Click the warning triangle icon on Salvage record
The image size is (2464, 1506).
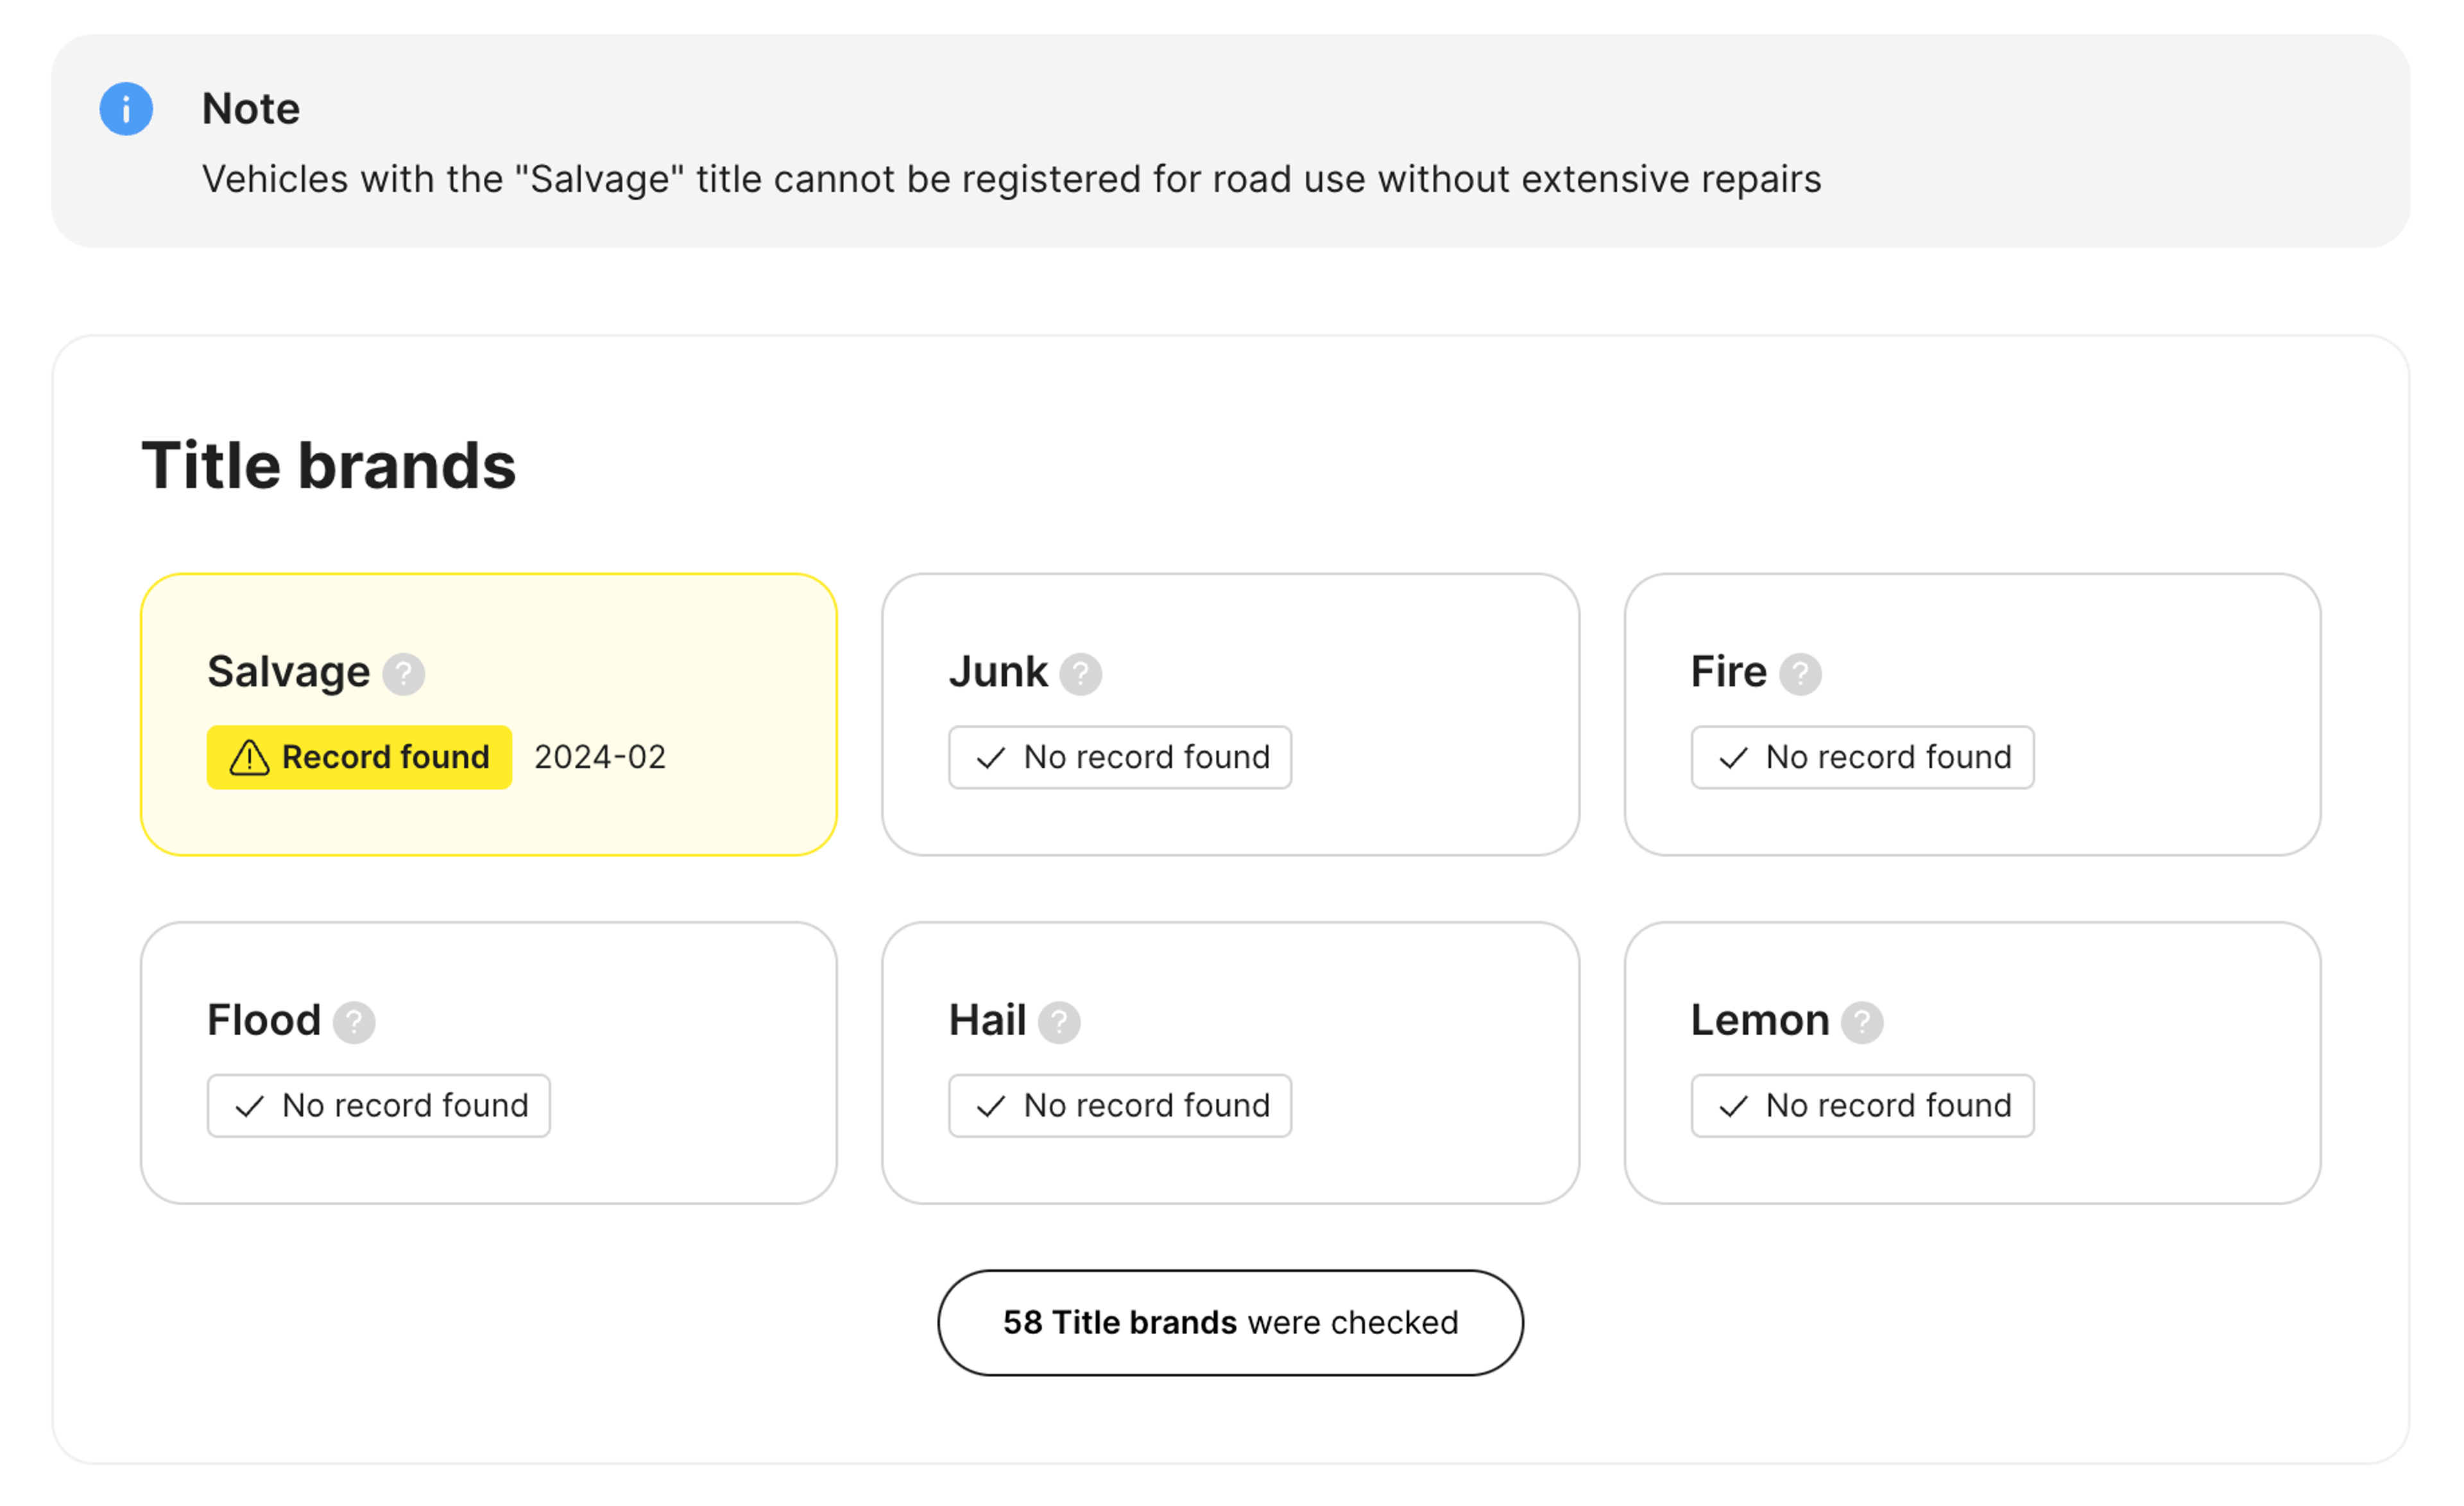[x=250, y=756]
